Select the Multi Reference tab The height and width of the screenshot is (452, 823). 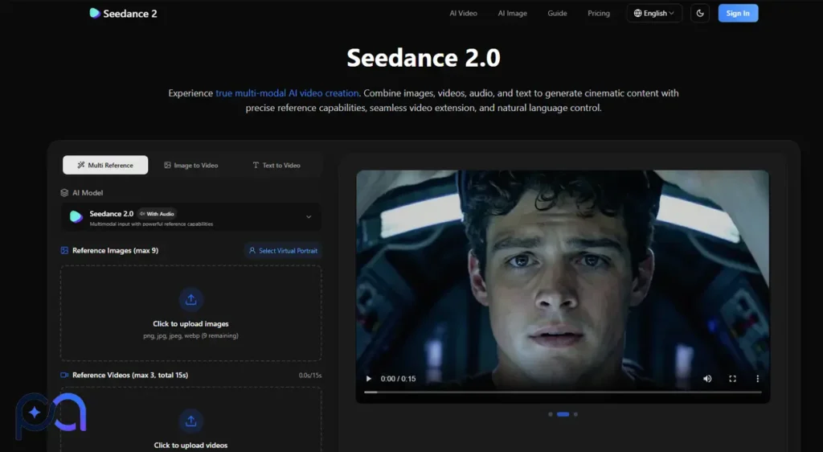point(105,165)
